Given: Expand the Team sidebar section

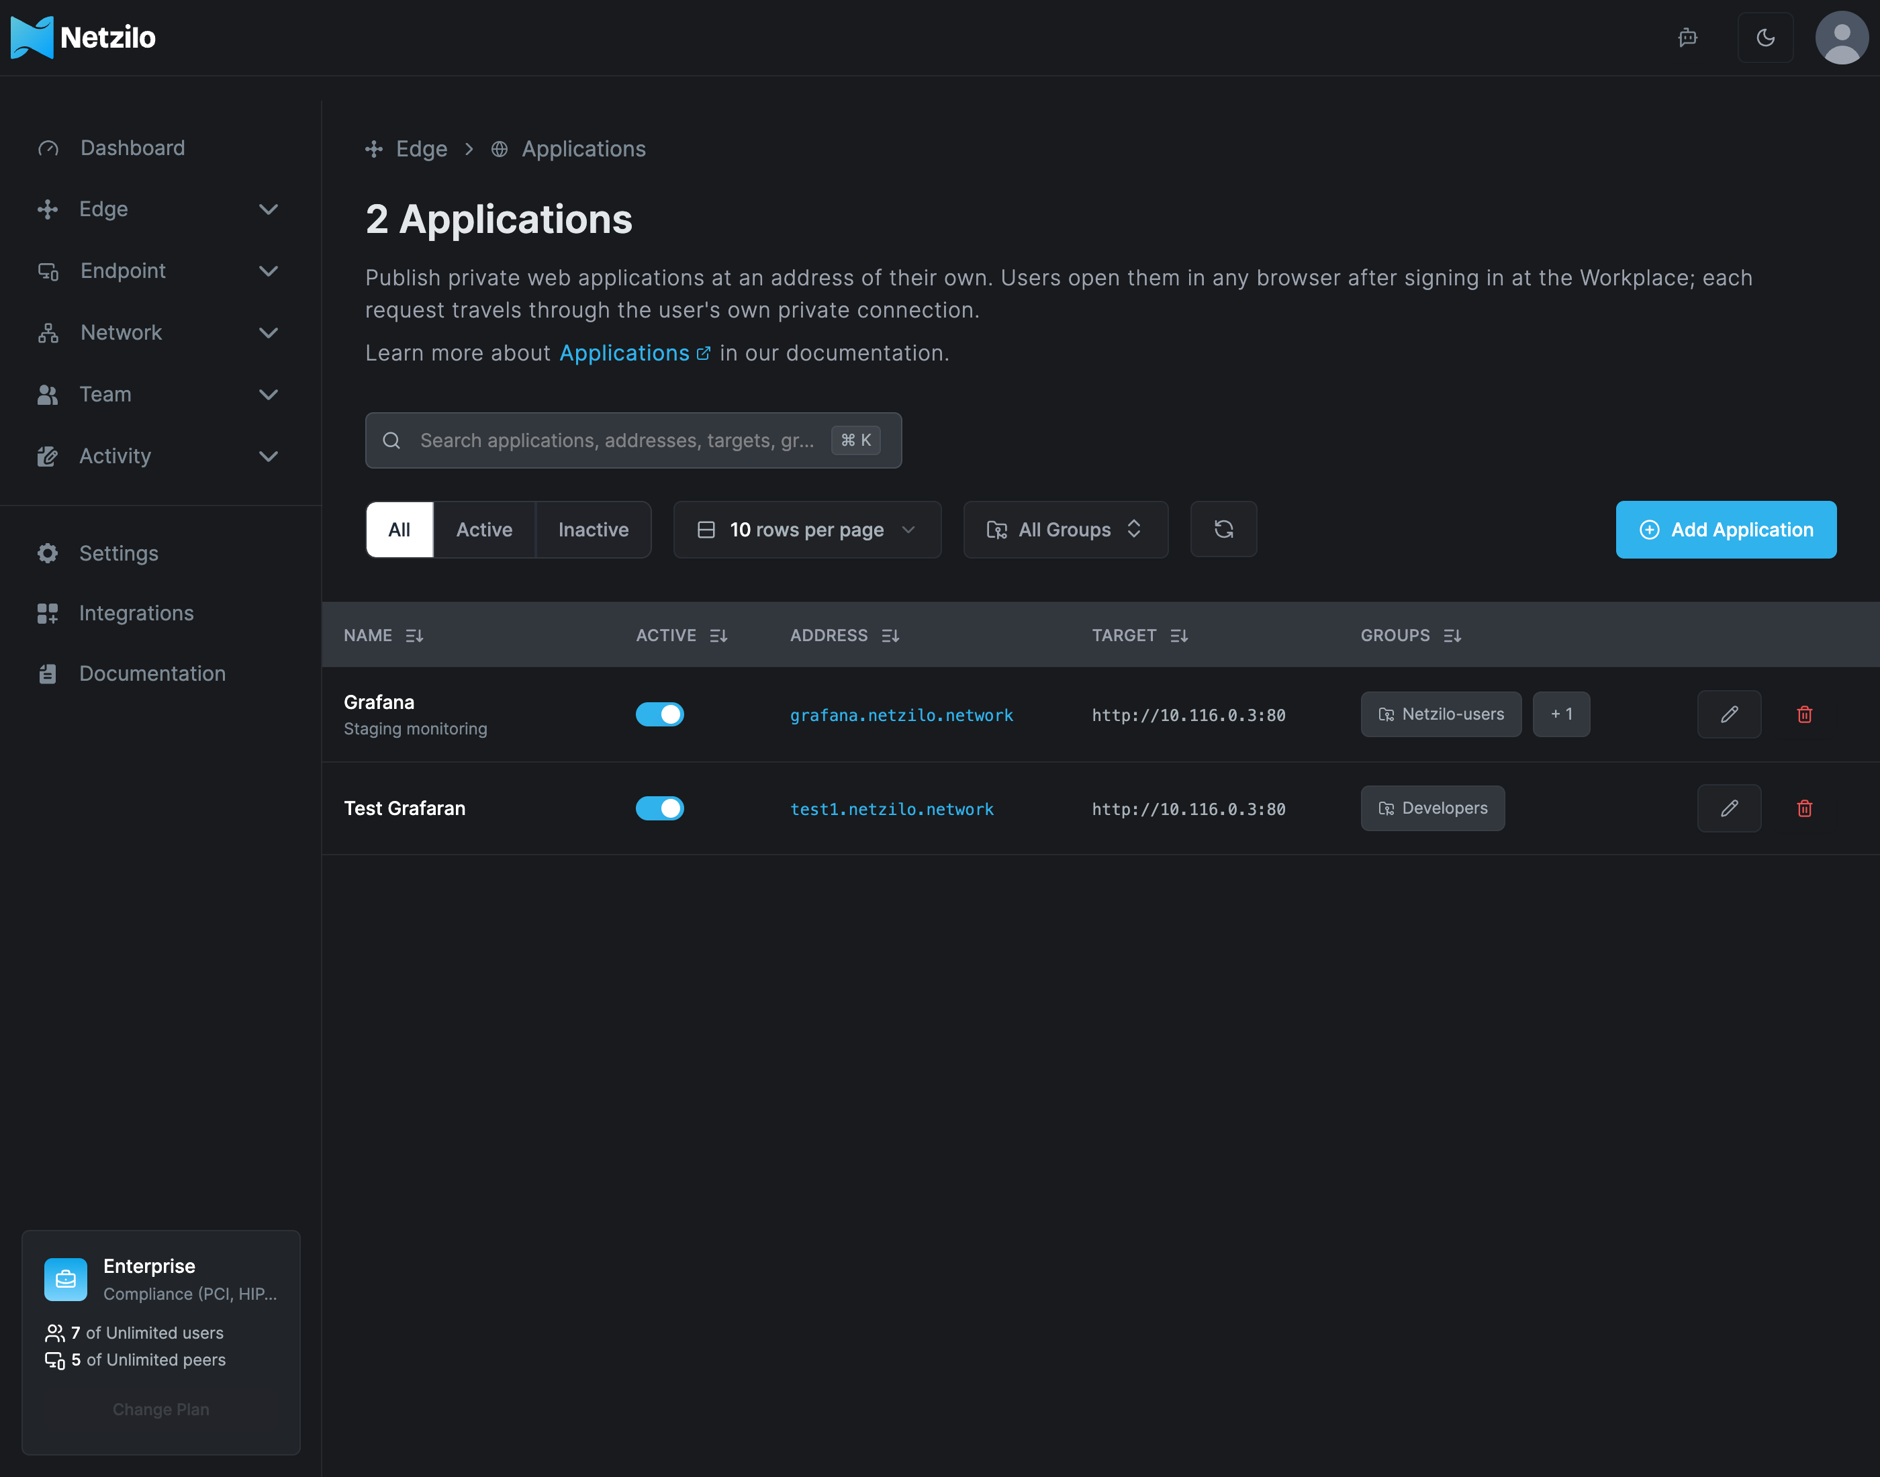Looking at the screenshot, I should pos(159,394).
